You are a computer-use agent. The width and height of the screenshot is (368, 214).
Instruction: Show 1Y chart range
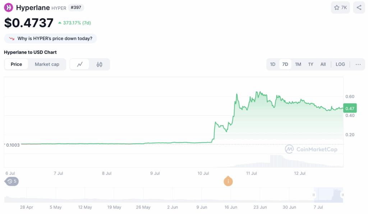coord(310,64)
